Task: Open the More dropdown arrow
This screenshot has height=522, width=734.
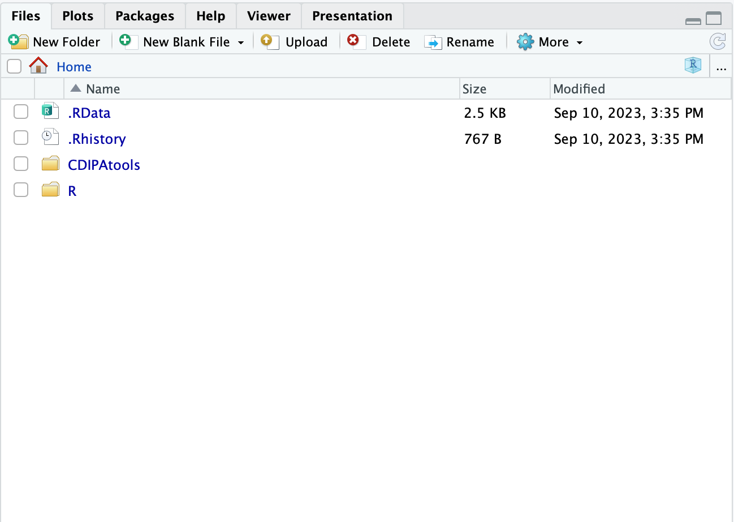Action: [x=579, y=43]
